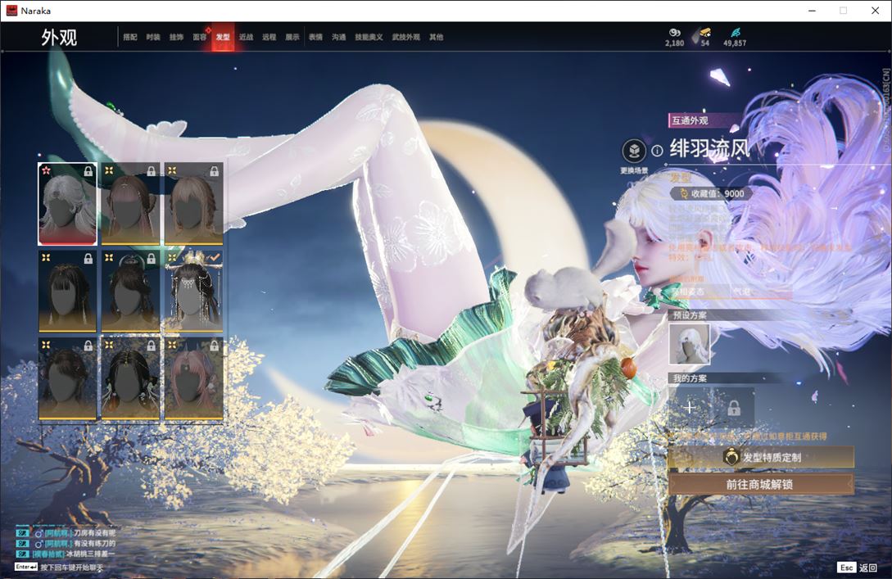
Task: Click the Enter chat prompt 按下回车键开始聊天
Action: coord(72,568)
